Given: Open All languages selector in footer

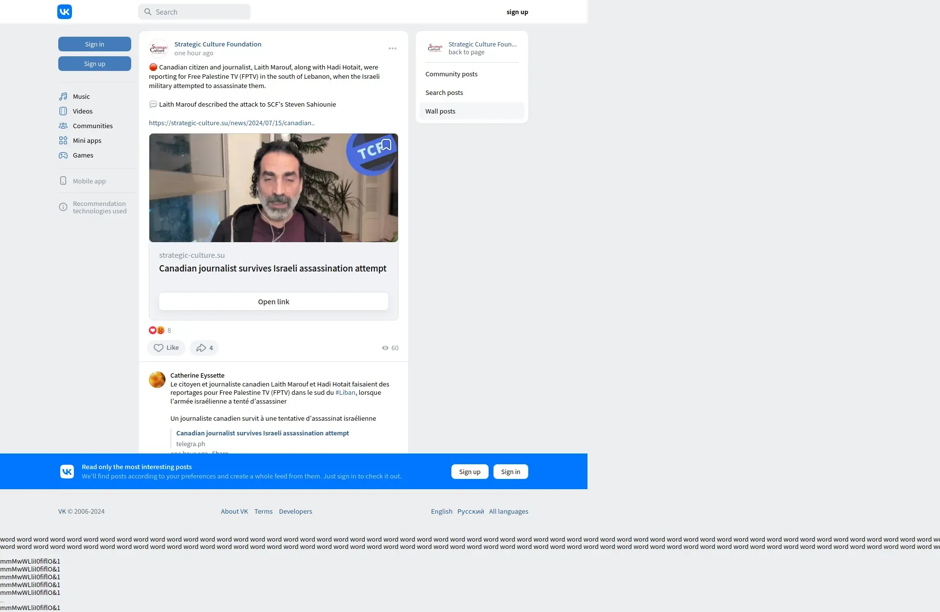Looking at the screenshot, I should [508, 511].
